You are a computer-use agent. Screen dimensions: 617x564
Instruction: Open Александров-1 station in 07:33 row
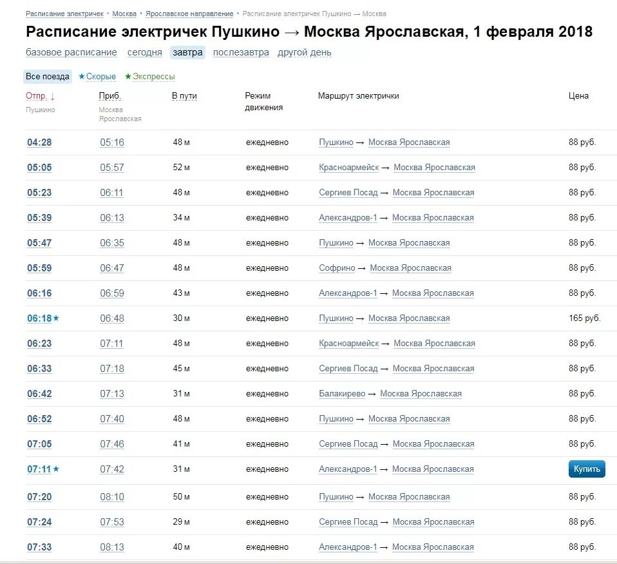(x=348, y=547)
